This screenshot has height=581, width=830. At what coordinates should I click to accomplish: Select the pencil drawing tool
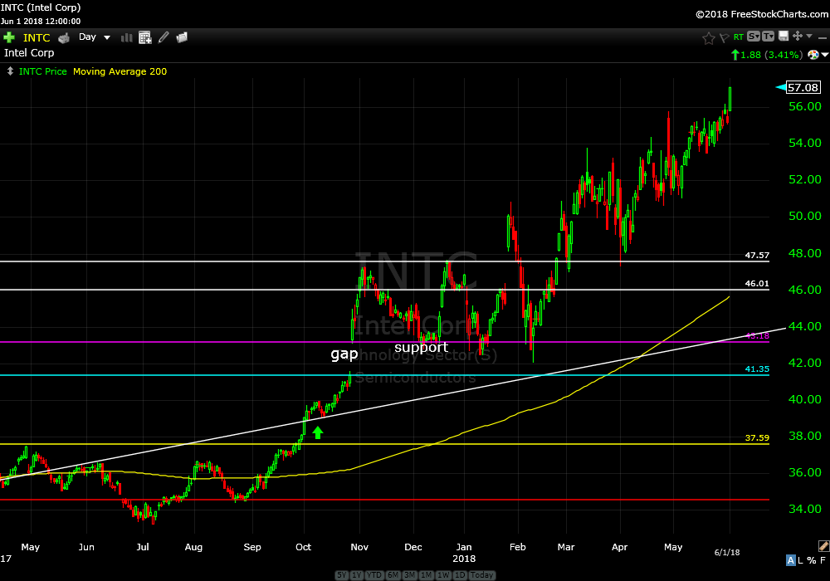164,37
